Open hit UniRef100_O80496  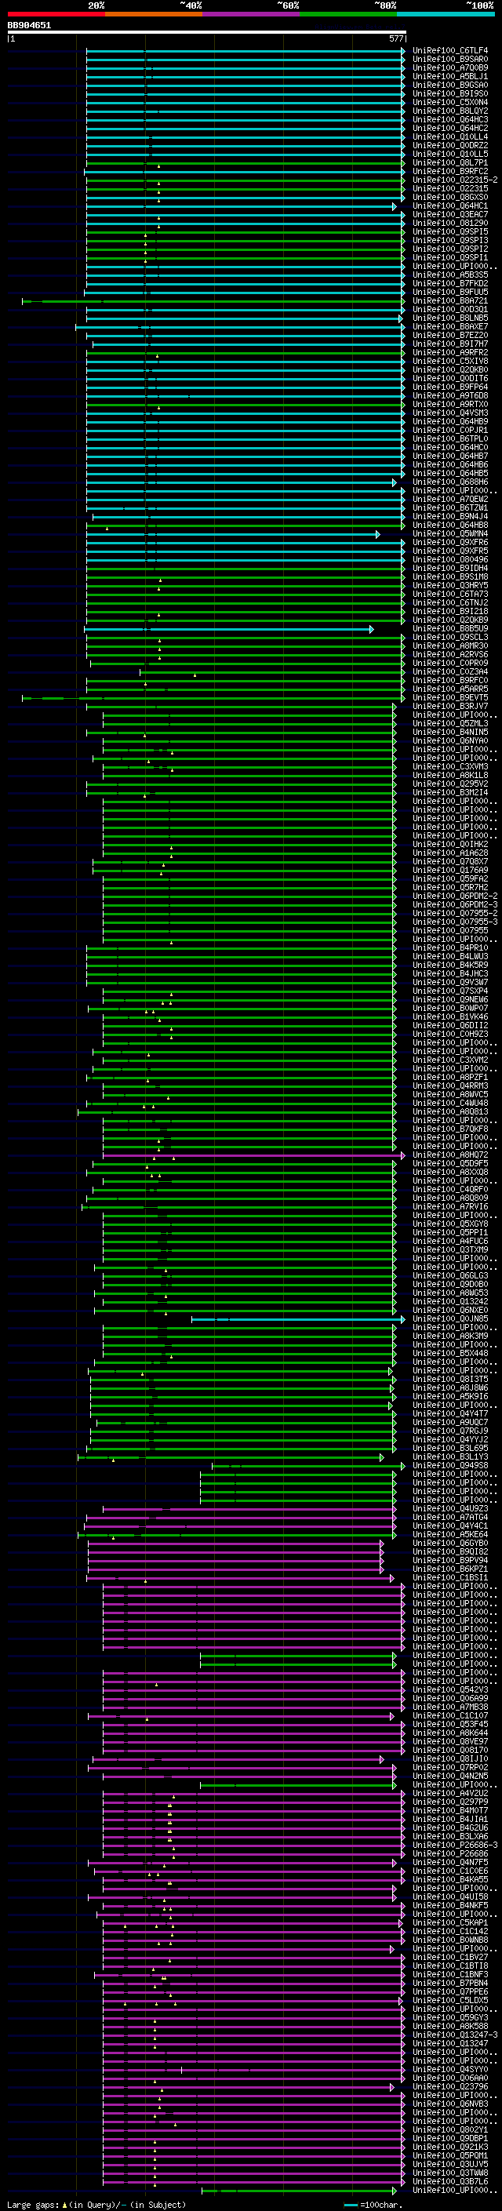(449, 560)
